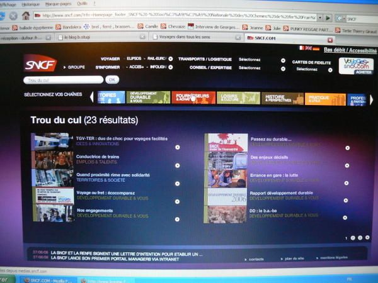The width and height of the screenshot is (378, 283).
Task: Open 'Passez au durable...' result
Action: pyautogui.click(x=271, y=139)
